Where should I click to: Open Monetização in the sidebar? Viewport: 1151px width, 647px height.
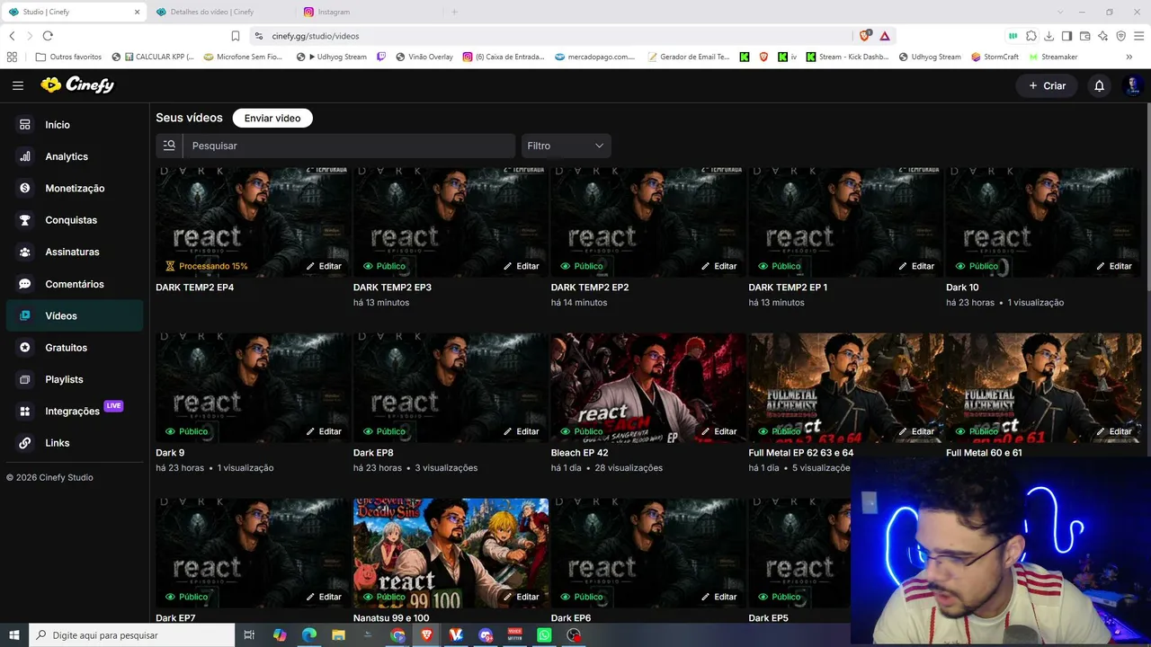click(x=75, y=189)
